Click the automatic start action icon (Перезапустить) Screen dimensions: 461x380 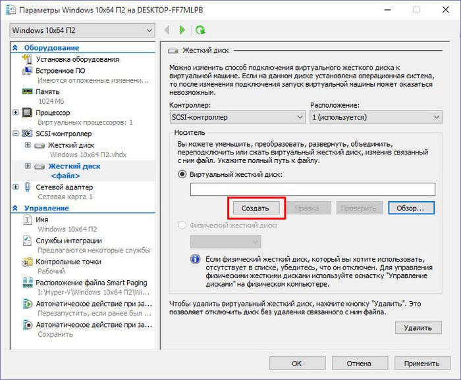(28, 304)
